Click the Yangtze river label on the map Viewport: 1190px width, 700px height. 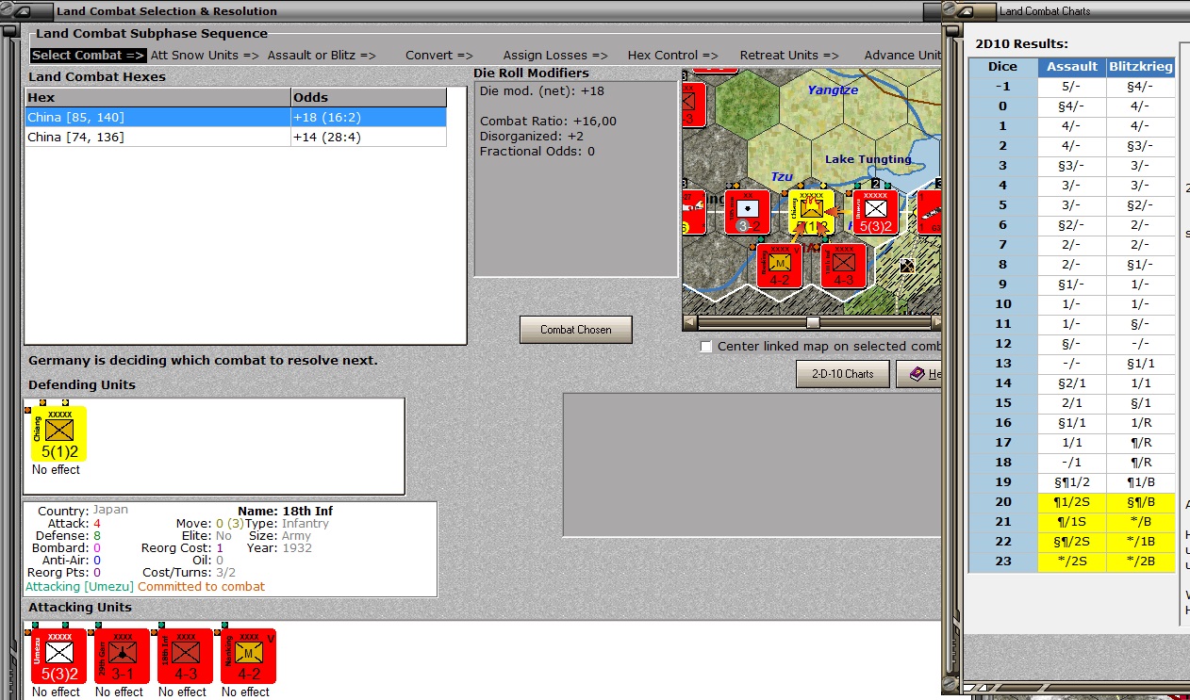pyautogui.click(x=833, y=90)
